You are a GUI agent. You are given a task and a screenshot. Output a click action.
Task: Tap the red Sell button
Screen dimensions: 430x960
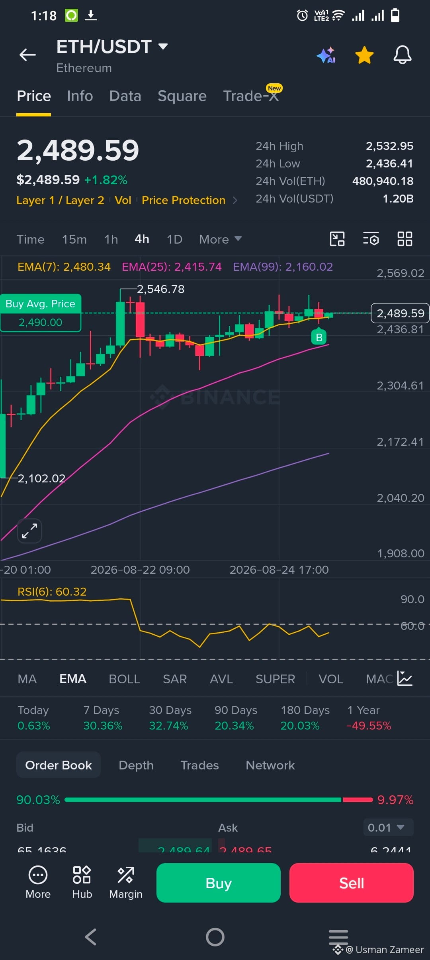352,883
